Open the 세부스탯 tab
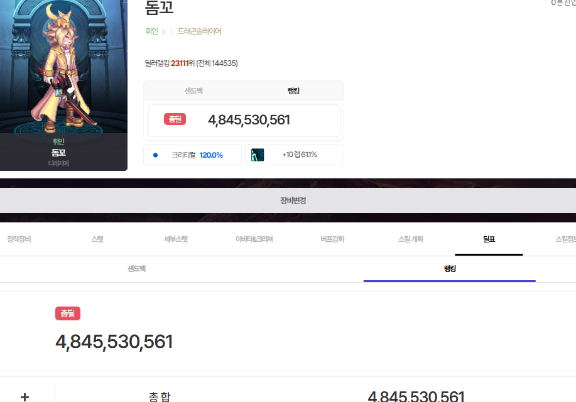Screen dimensions: 576x402 click(176, 239)
